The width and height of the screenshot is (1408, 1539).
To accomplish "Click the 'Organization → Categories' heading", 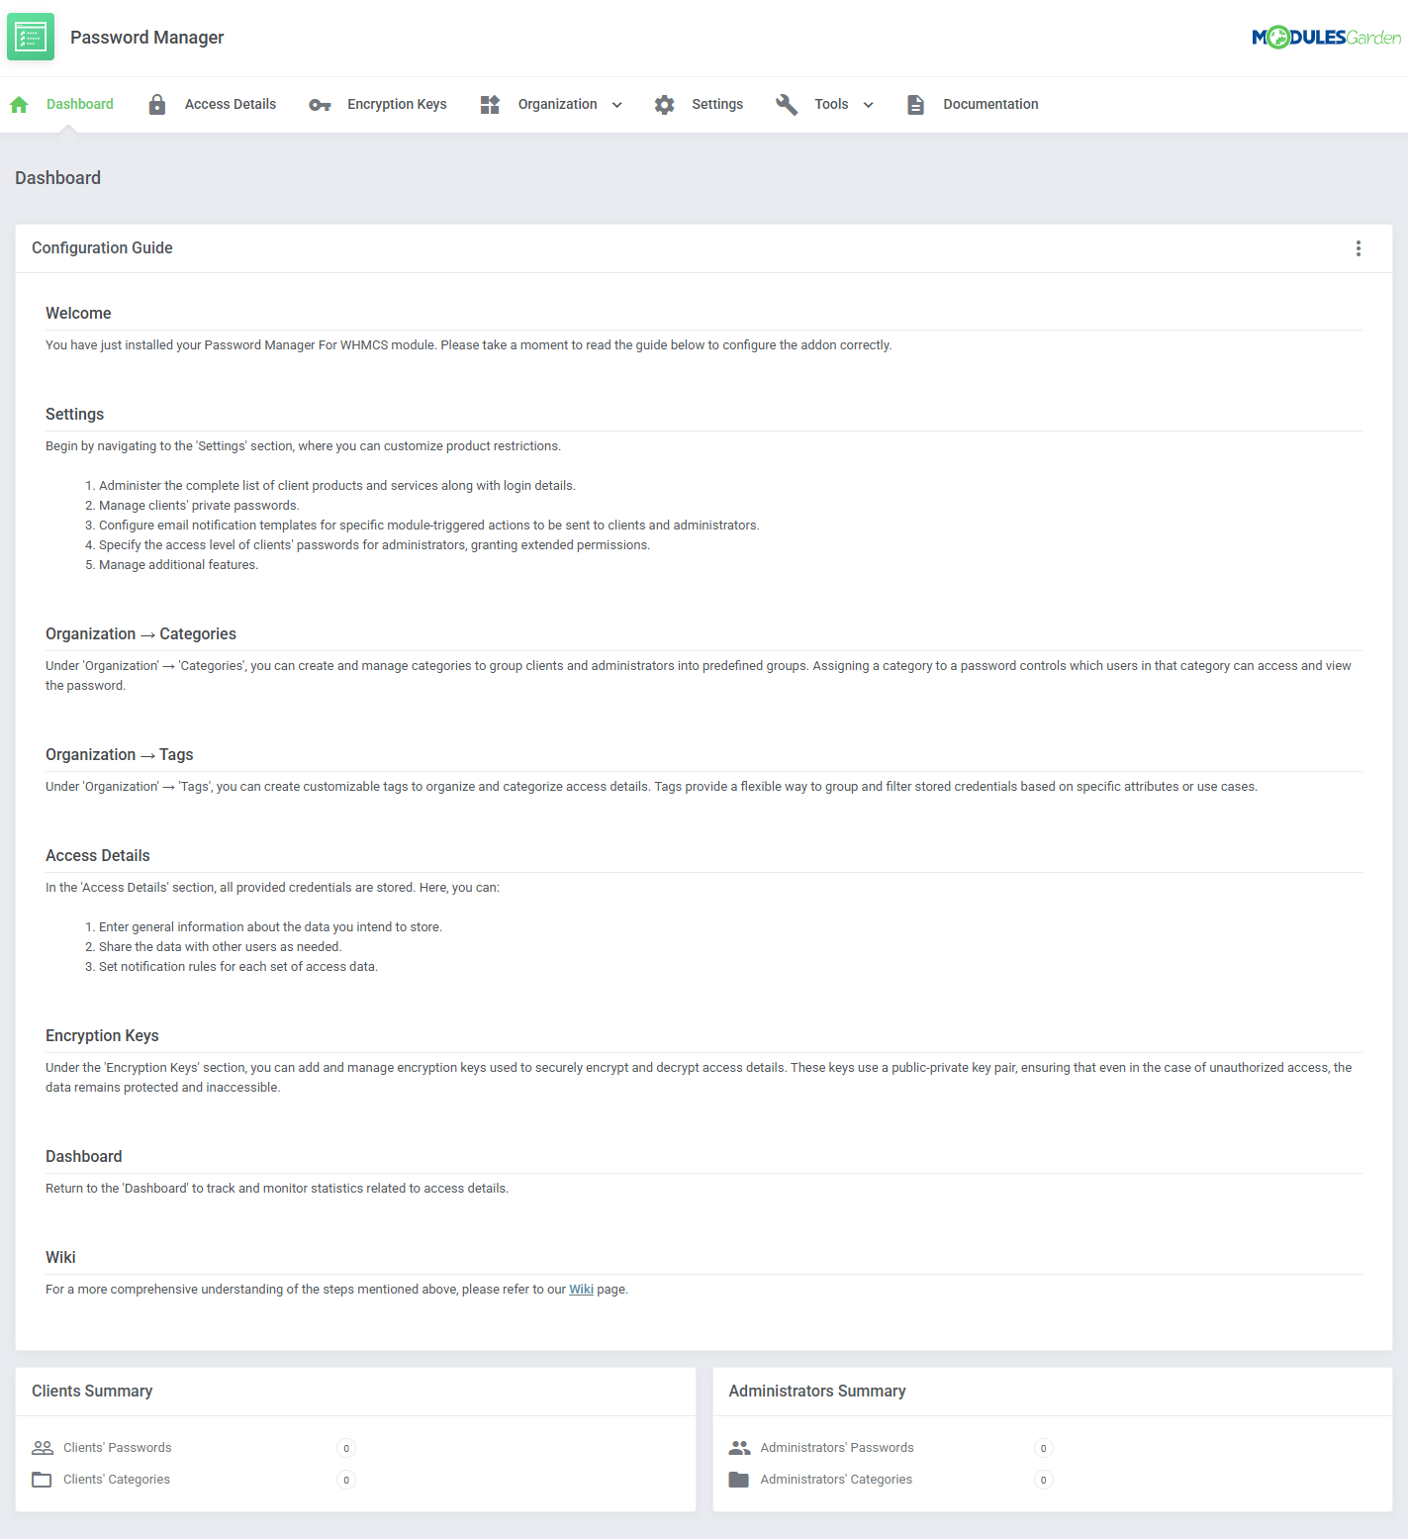I will coord(141,634).
